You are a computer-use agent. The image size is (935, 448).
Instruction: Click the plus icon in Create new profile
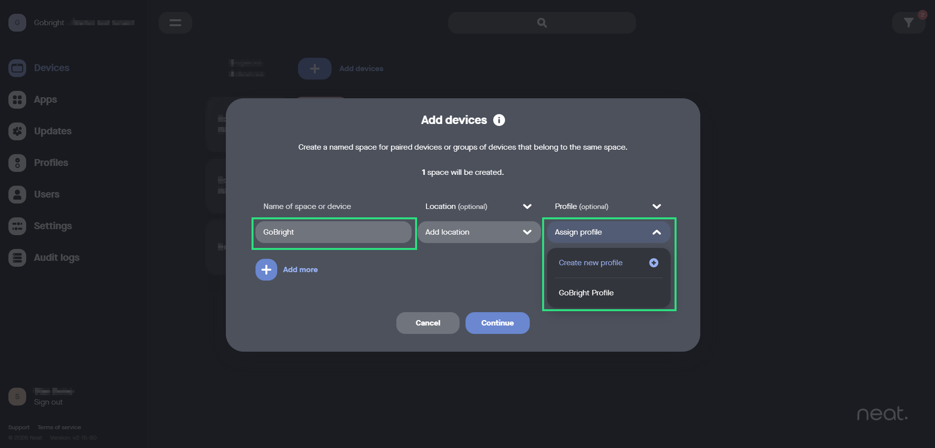[653, 263]
